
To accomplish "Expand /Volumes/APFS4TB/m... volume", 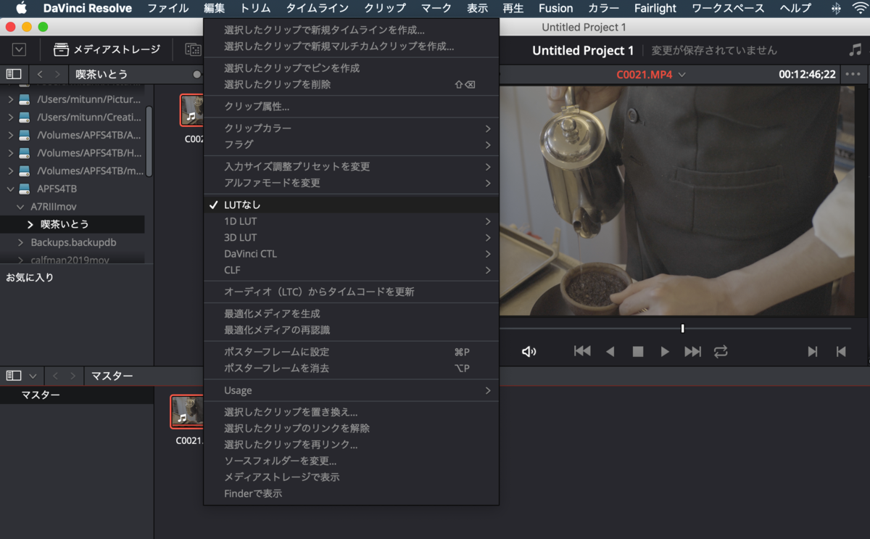I will [11, 170].
